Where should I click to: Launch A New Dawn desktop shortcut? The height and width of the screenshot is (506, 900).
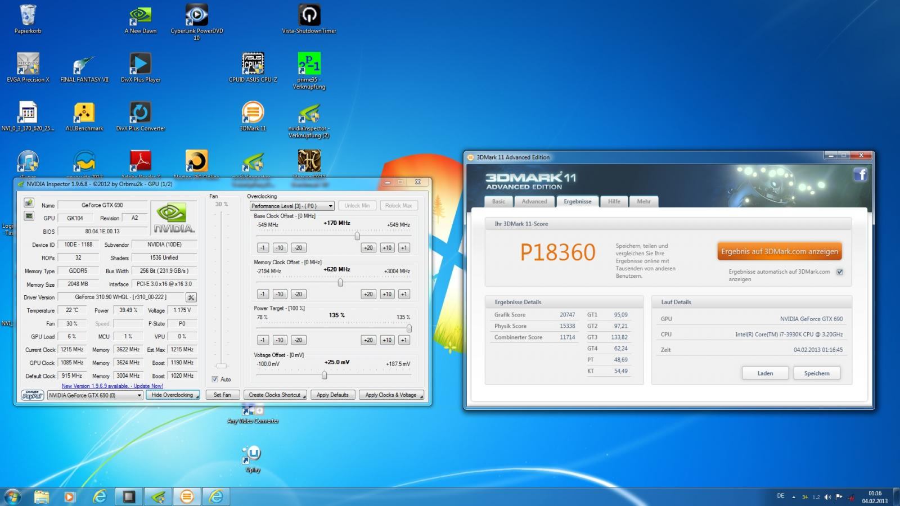141,19
